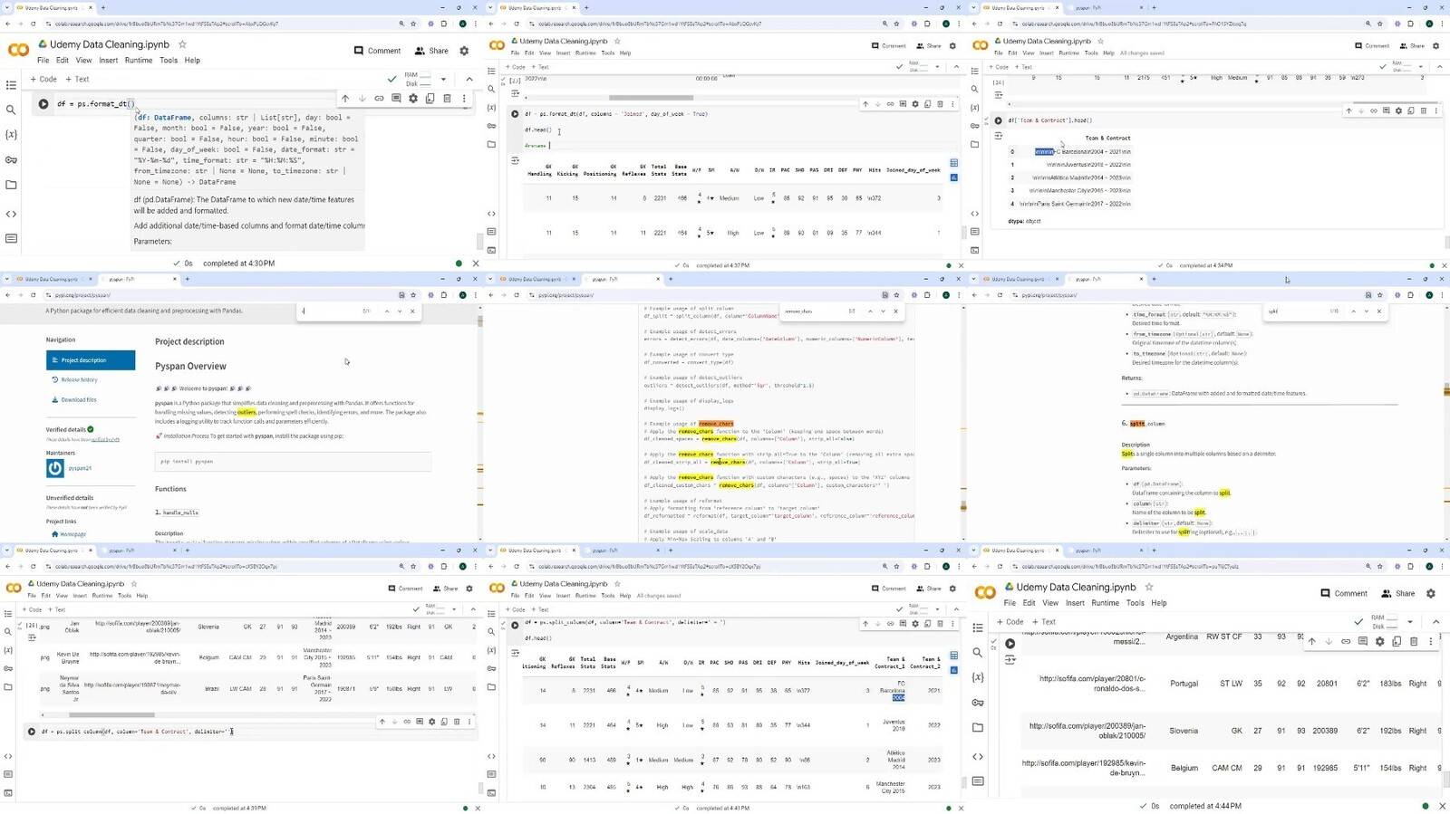Open search icon in 4:44 PM window sidebar
The image size is (1450, 814).
(977, 652)
